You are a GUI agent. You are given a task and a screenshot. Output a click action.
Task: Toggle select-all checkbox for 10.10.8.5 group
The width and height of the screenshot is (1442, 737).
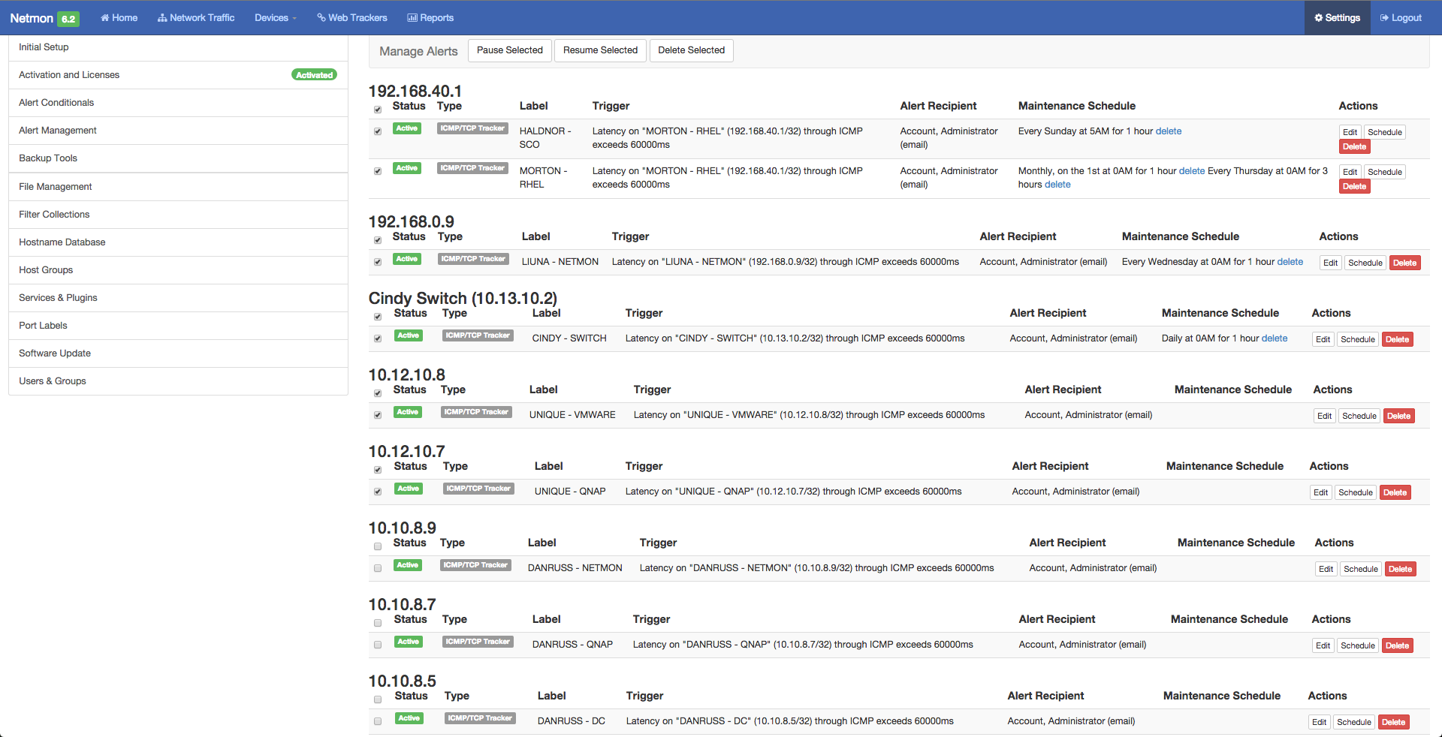[x=378, y=699]
